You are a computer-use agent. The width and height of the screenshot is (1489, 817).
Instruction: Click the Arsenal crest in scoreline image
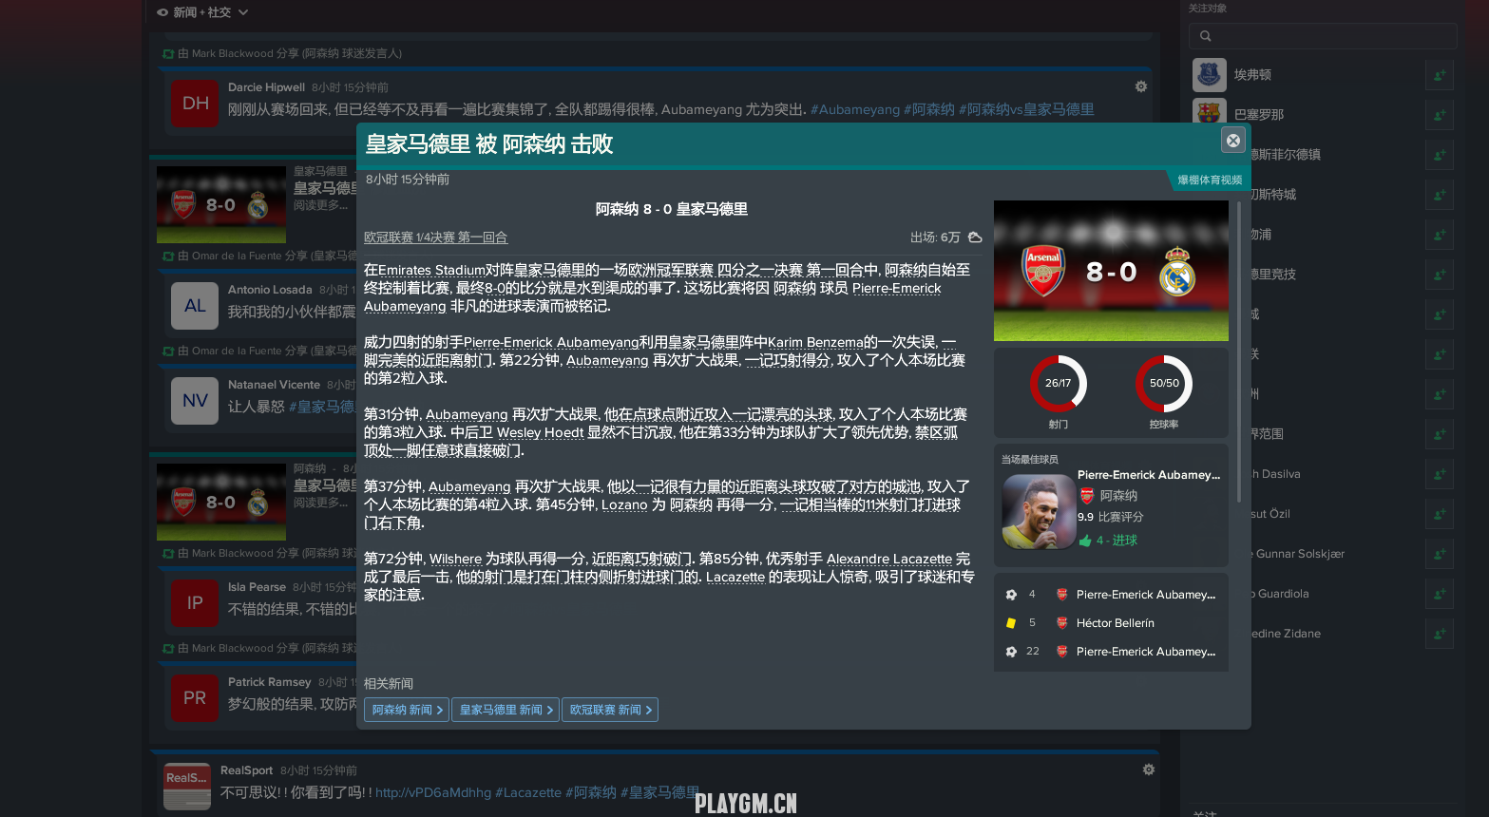pyautogui.click(x=1043, y=271)
